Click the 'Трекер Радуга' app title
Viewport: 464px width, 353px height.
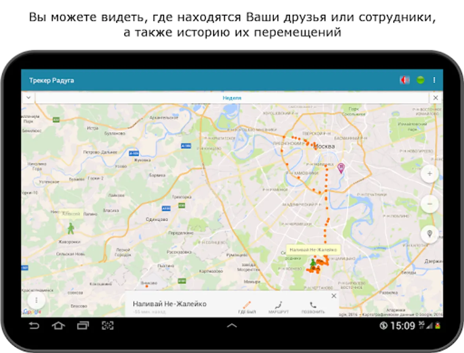(51, 80)
